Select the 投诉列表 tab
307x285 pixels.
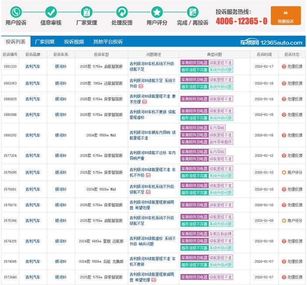point(15,42)
